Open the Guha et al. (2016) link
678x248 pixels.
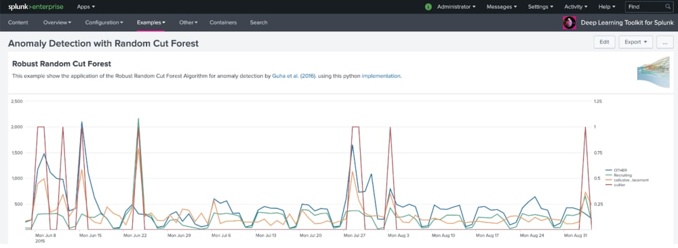(x=294, y=76)
